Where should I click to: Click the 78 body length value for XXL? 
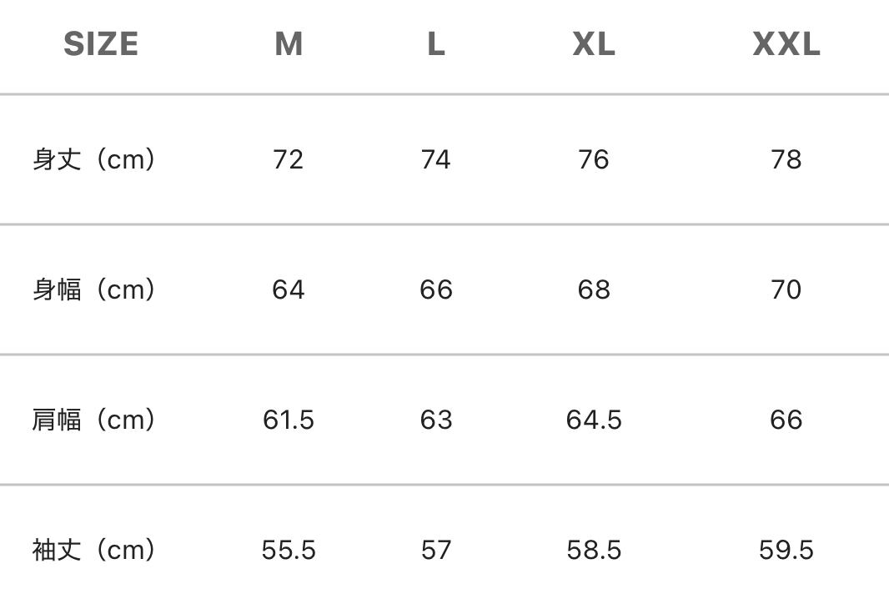coord(786,160)
